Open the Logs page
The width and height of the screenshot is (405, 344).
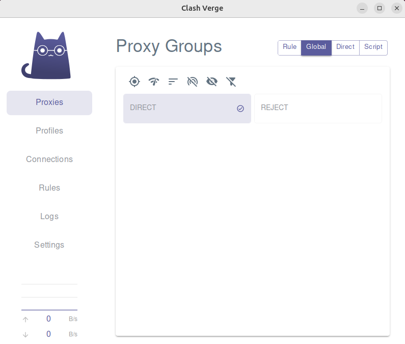[x=49, y=217]
